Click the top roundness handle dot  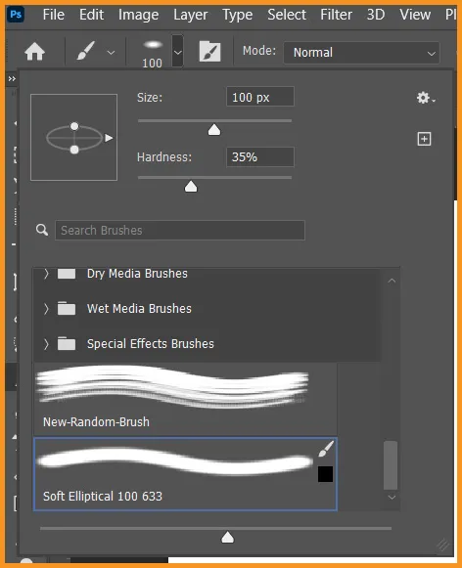pos(74,126)
